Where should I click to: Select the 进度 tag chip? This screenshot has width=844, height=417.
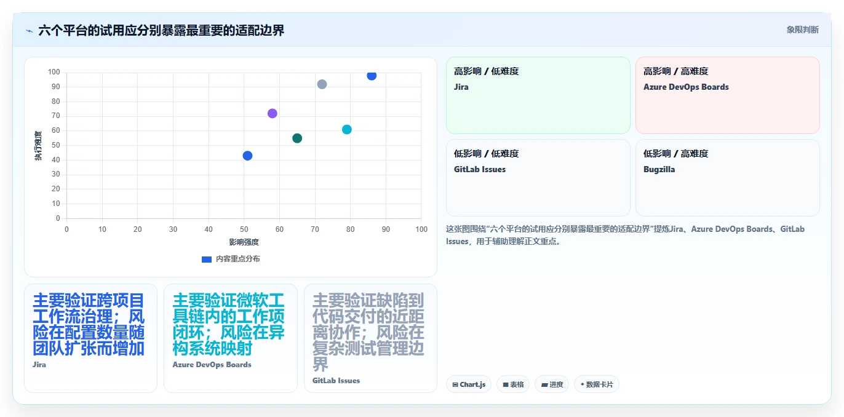click(552, 384)
